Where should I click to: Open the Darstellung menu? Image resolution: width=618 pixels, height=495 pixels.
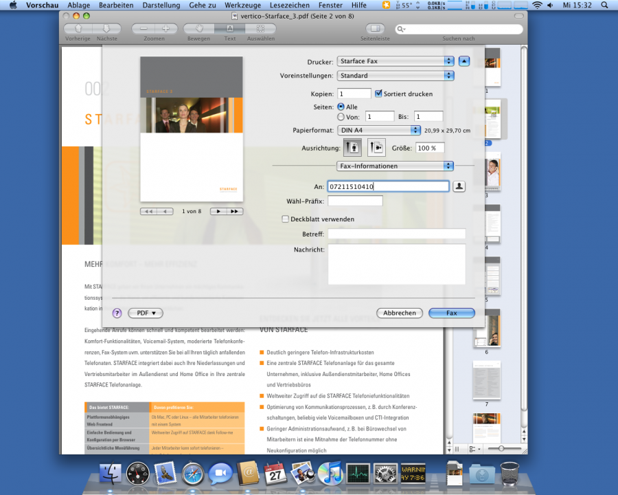(x=161, y=5)
